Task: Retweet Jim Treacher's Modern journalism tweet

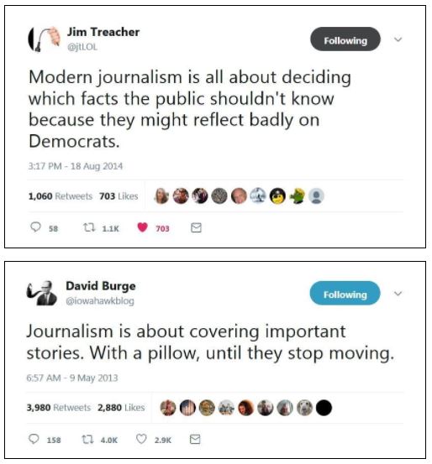Action: (x=88, y=227)
